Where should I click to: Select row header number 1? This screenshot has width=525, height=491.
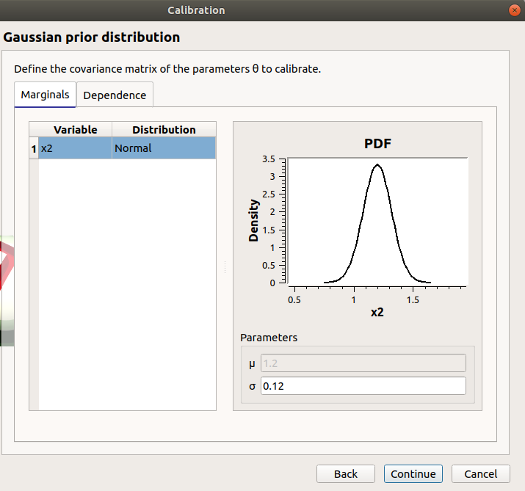tap(33, 148)
